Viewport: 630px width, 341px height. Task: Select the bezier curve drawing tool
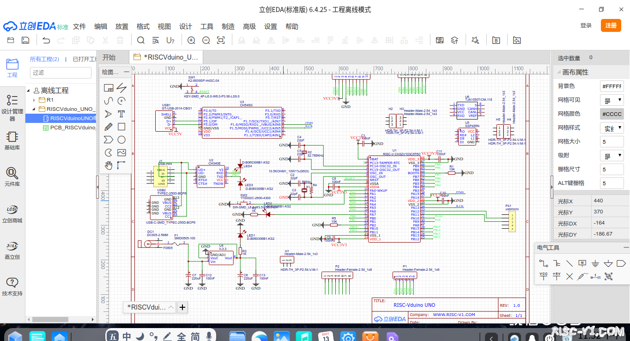(109, 101)
